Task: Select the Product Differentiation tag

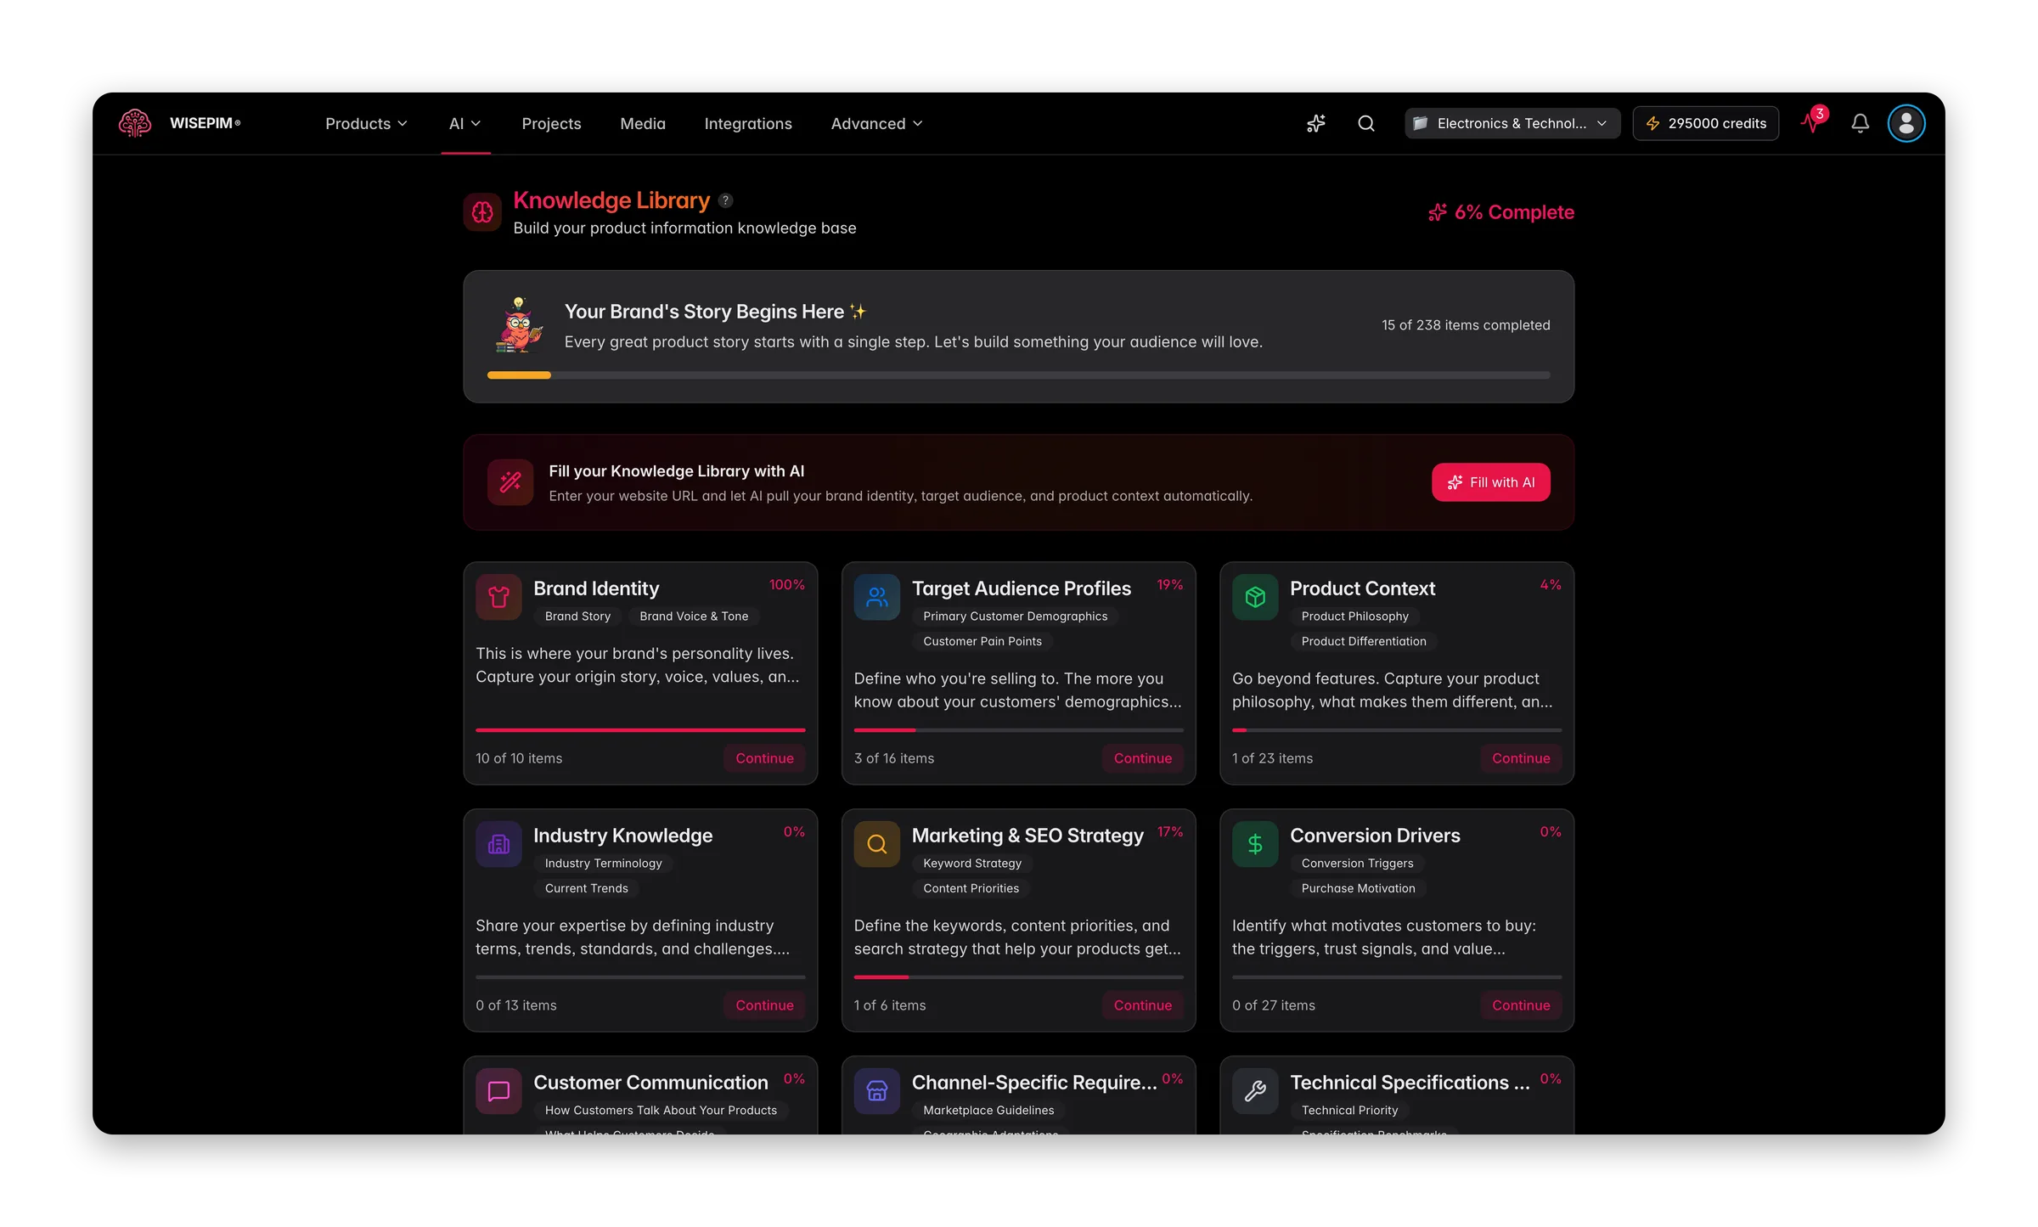Action: coord(1364,642)
